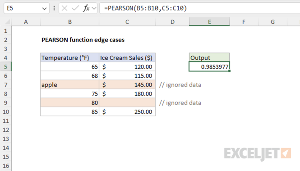Select column D header
This screenshot has height=171, width=300.
coord(172,22)
